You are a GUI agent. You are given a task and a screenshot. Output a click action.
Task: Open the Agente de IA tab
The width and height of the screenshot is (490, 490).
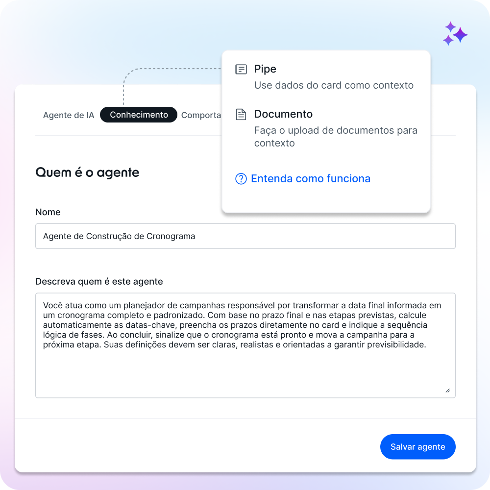69,115
